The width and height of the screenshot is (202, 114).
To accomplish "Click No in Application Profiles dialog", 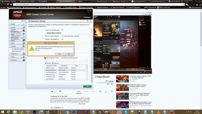I will coord(69,54).
